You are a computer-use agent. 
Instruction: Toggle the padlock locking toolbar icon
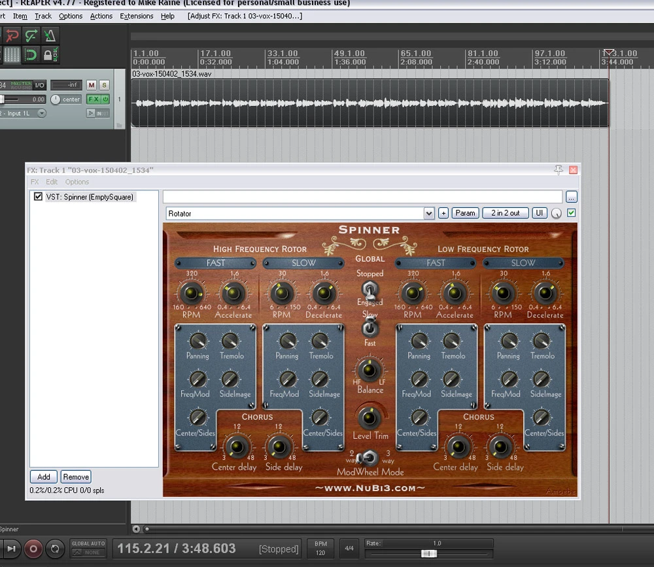50,55
